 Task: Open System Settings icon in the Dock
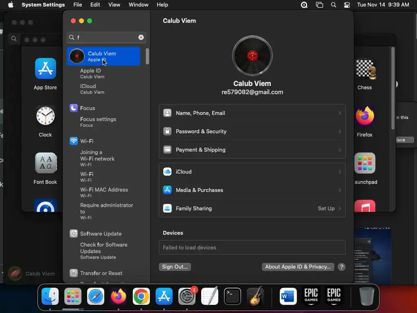tap(187, 296)
